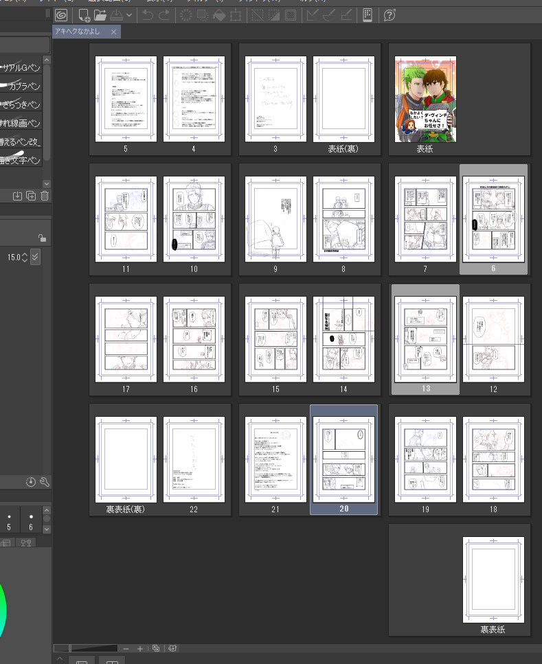Select the 表紙(裏) page thumbnail

click(343, 99)
